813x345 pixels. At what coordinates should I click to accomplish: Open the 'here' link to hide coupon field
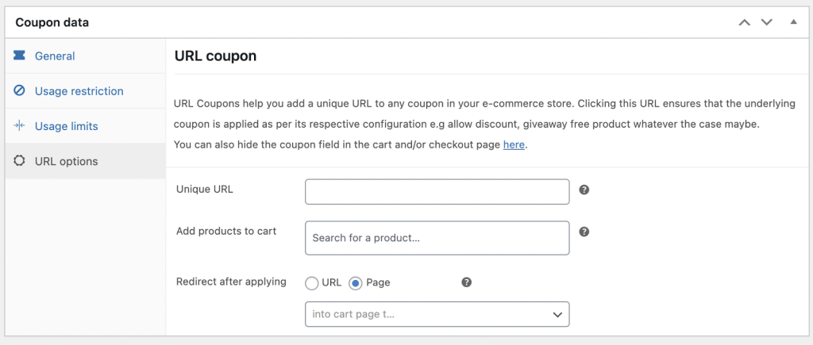(514, 145)
